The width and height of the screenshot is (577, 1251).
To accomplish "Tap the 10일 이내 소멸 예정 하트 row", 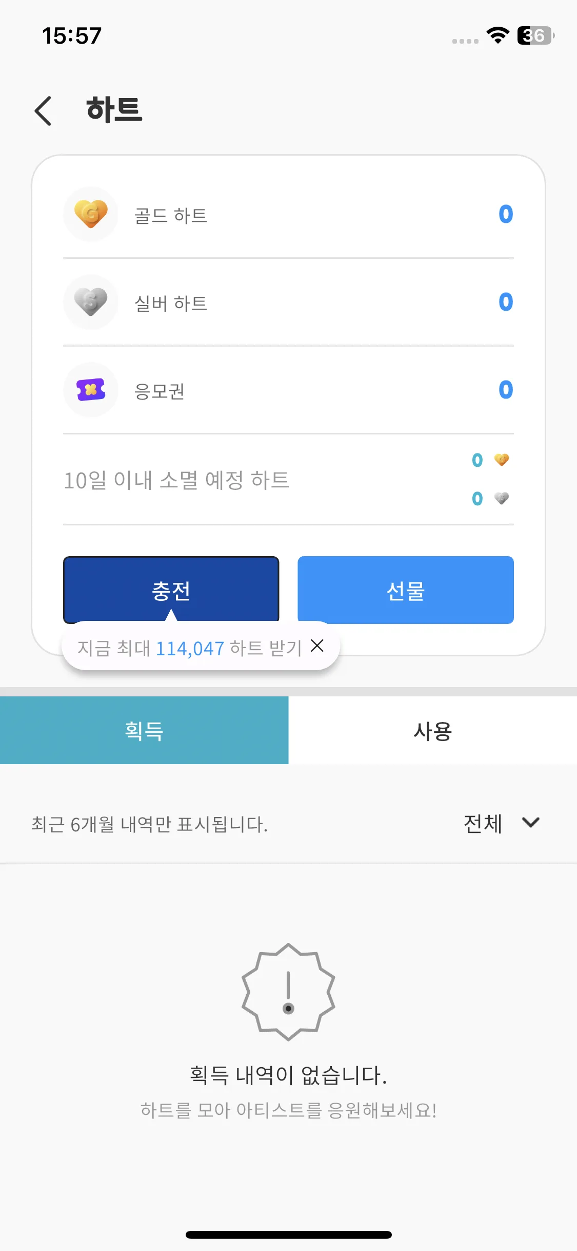I will (288, 480).
